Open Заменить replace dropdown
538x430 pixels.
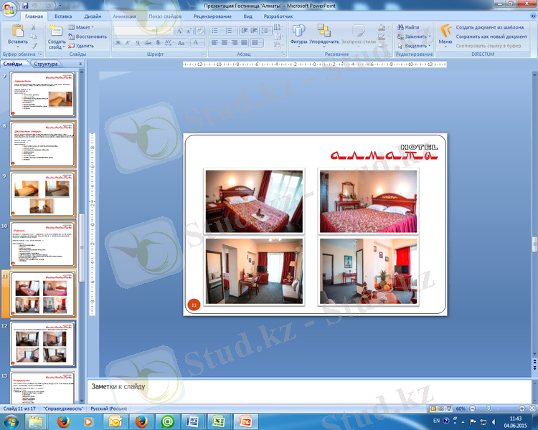coord(414,37)
